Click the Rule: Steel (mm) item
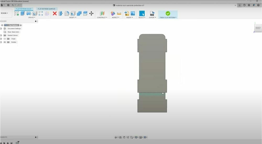This screenshot has height=144, width=262. [13, 32]
